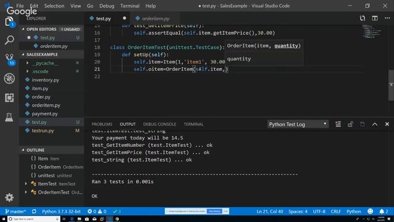The width and height of the screenshot is (394, 222).
Task: Click the feedback smiley icon
Action: pos(370,212)
